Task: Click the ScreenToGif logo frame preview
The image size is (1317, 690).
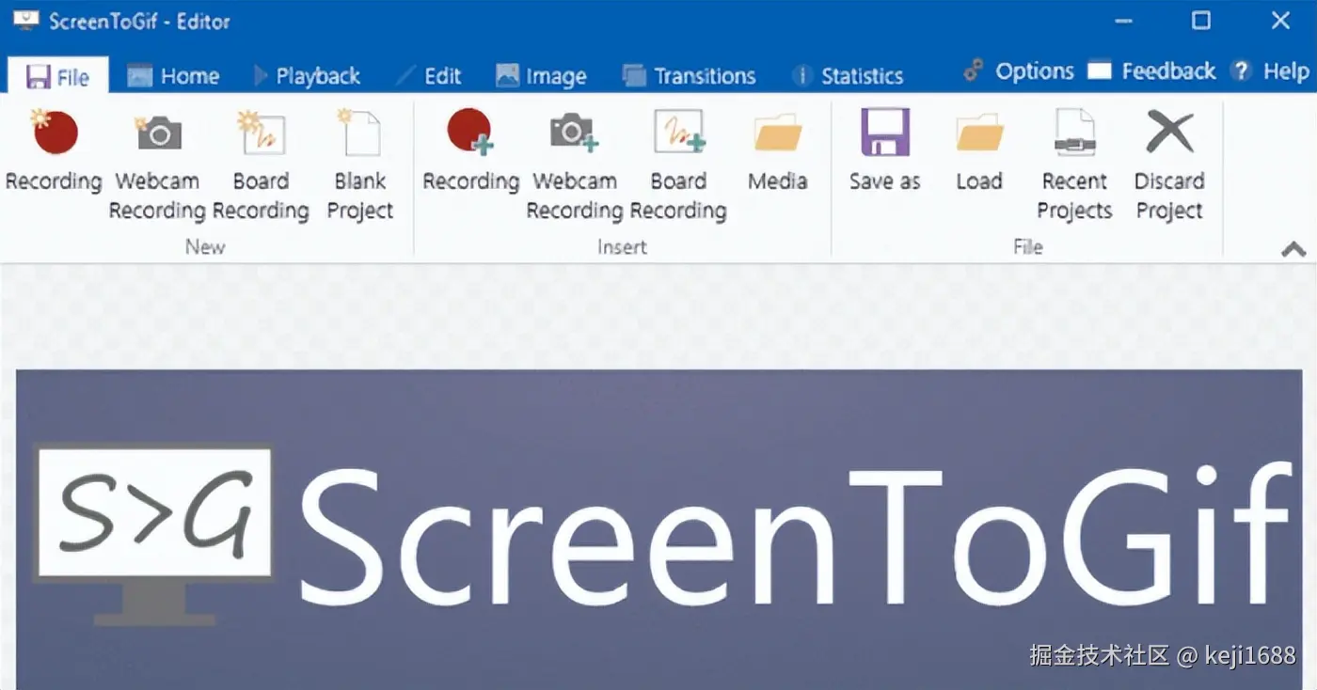Action: [658, 529]
